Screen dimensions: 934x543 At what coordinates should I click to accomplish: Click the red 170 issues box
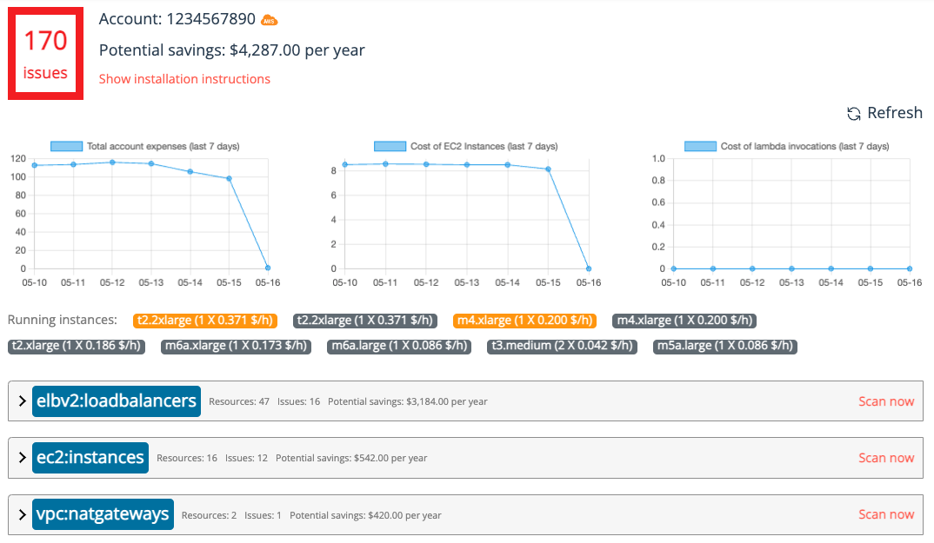(x=45, y=54)
